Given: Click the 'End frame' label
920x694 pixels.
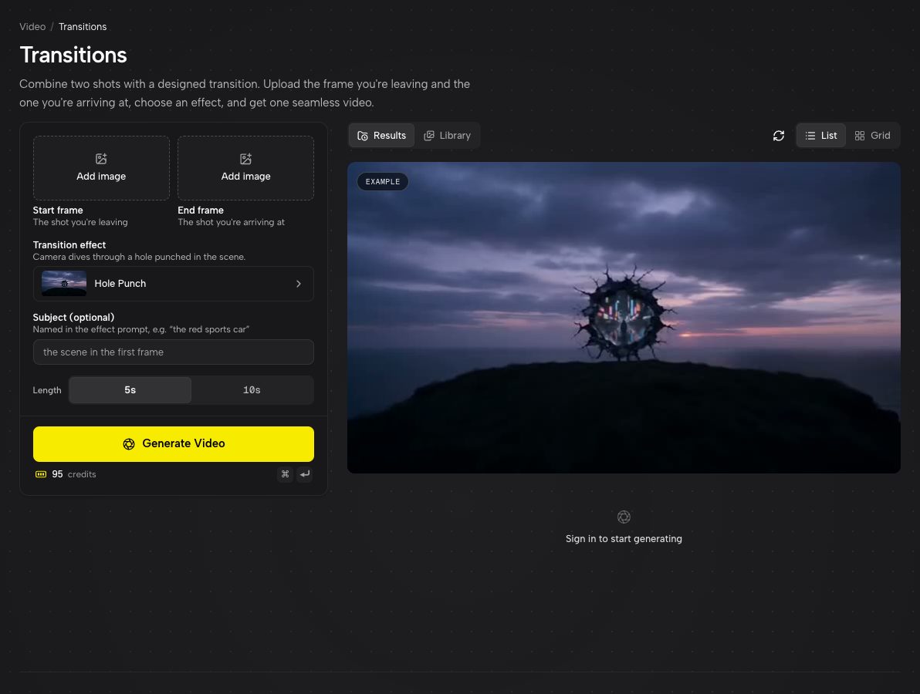Looking at the screenshot, I should pyautogui.click(x=201, y=211).
